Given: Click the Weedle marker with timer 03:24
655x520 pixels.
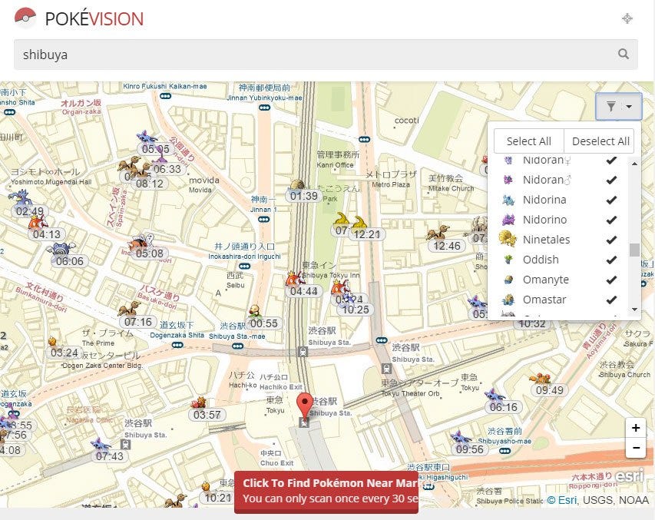Looking at the screenshot, I should click(x=52, y=342).
